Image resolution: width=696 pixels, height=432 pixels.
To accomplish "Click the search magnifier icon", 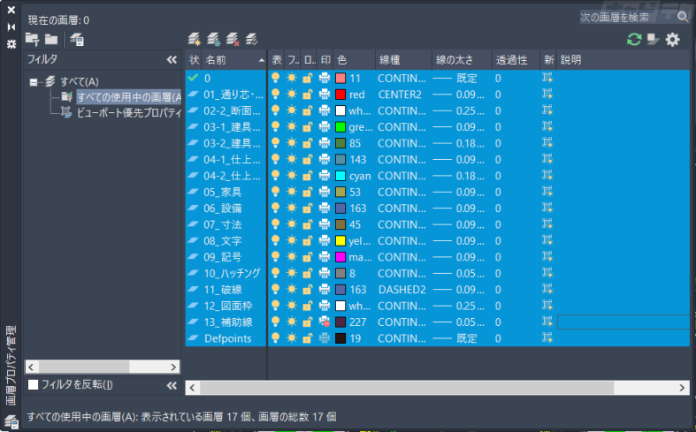I will point(683,17).
